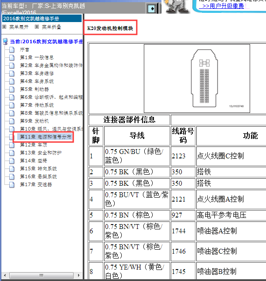Click the 菜单折叠 list icon

[x=37, y=27]
